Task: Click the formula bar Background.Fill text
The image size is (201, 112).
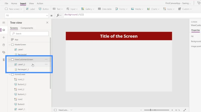Action: [x=74, y=15]
